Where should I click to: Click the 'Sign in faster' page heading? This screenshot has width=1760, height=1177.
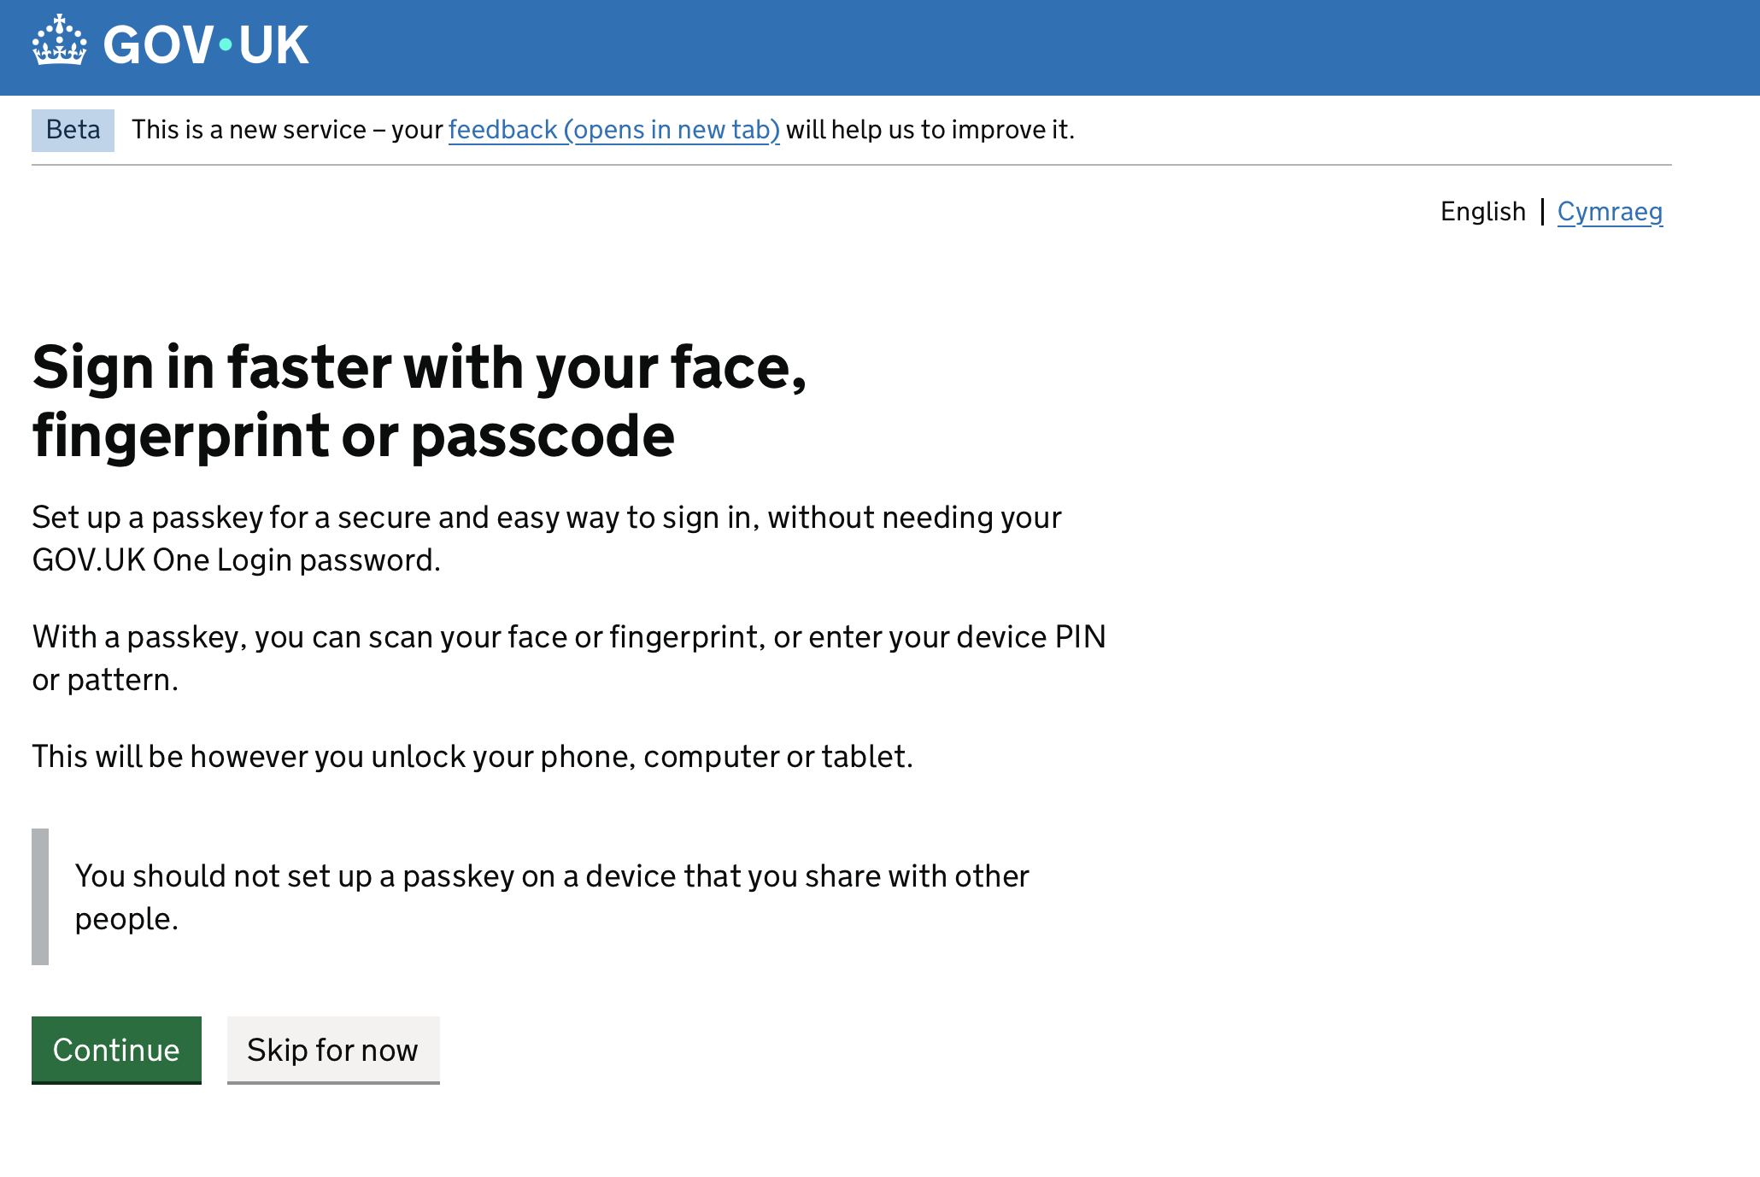click(x=419, y=401)
